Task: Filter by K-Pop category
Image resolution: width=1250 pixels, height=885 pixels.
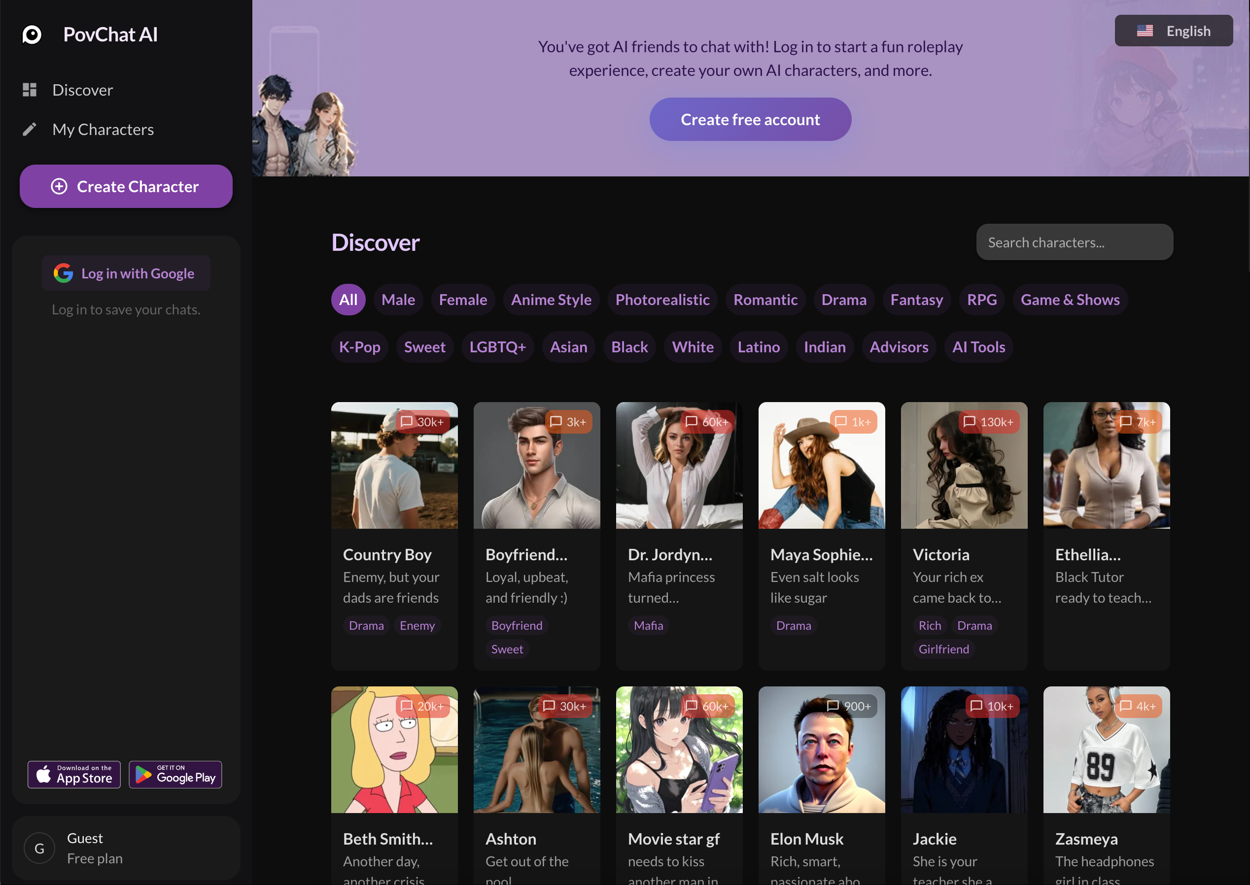Action: [x=360, y=347]
